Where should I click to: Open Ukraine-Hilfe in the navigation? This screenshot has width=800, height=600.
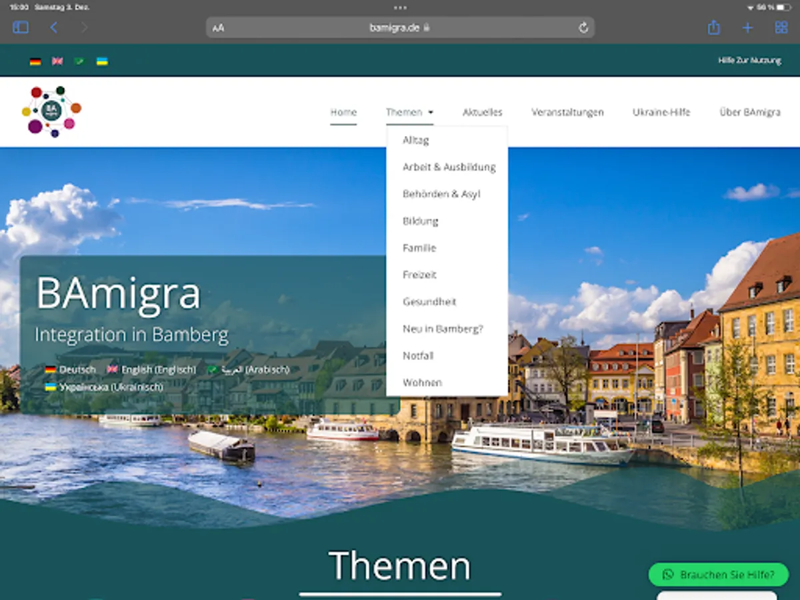[661, 112]
